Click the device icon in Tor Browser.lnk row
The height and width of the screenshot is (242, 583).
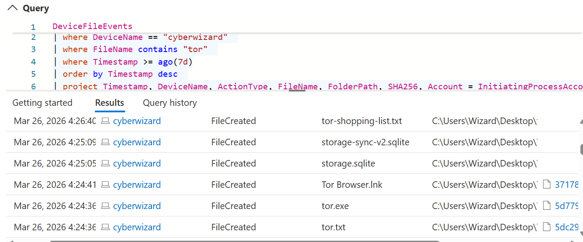(105, 185)
